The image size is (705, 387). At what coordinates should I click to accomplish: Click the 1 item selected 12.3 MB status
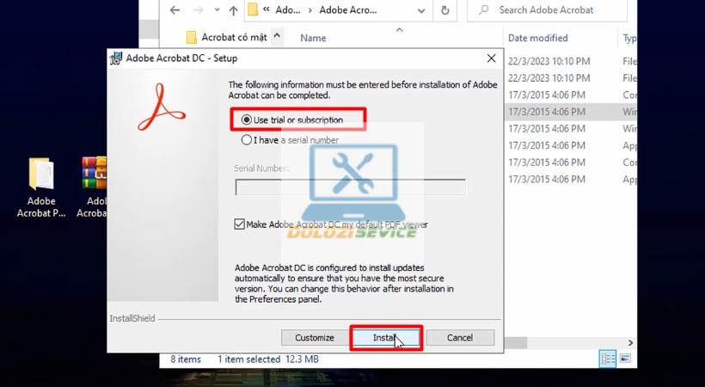pyautogui.click(x=268, y=359)
